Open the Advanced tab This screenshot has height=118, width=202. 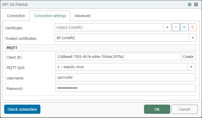point(82,16)
